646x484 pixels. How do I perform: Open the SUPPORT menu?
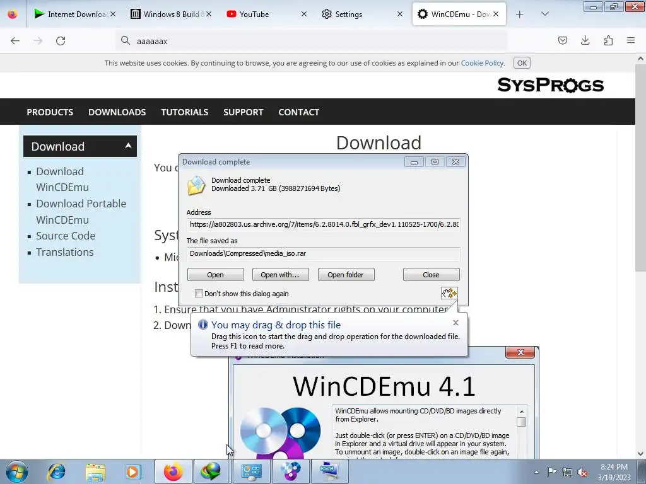click(243, 112)
